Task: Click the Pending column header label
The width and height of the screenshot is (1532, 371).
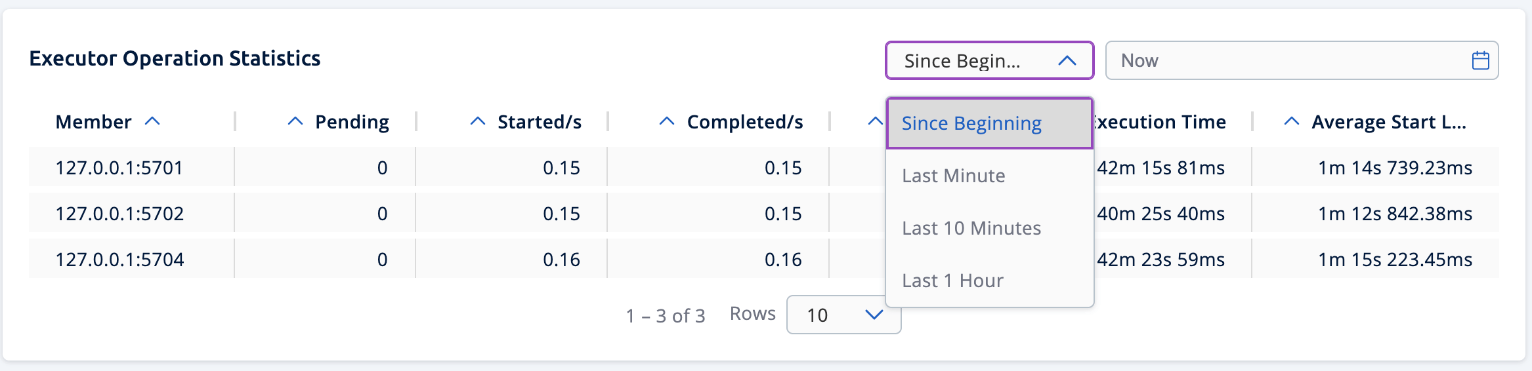Action: coord(352,122)
